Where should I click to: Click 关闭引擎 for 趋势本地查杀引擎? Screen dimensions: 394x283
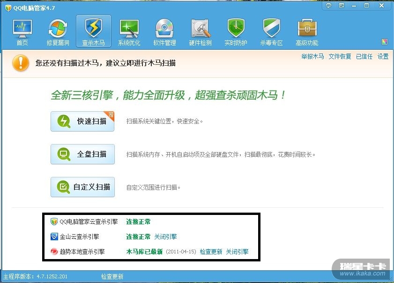(x=237, y=252)
